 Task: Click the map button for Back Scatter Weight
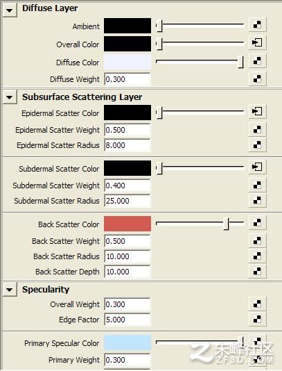tap(257, 240)
